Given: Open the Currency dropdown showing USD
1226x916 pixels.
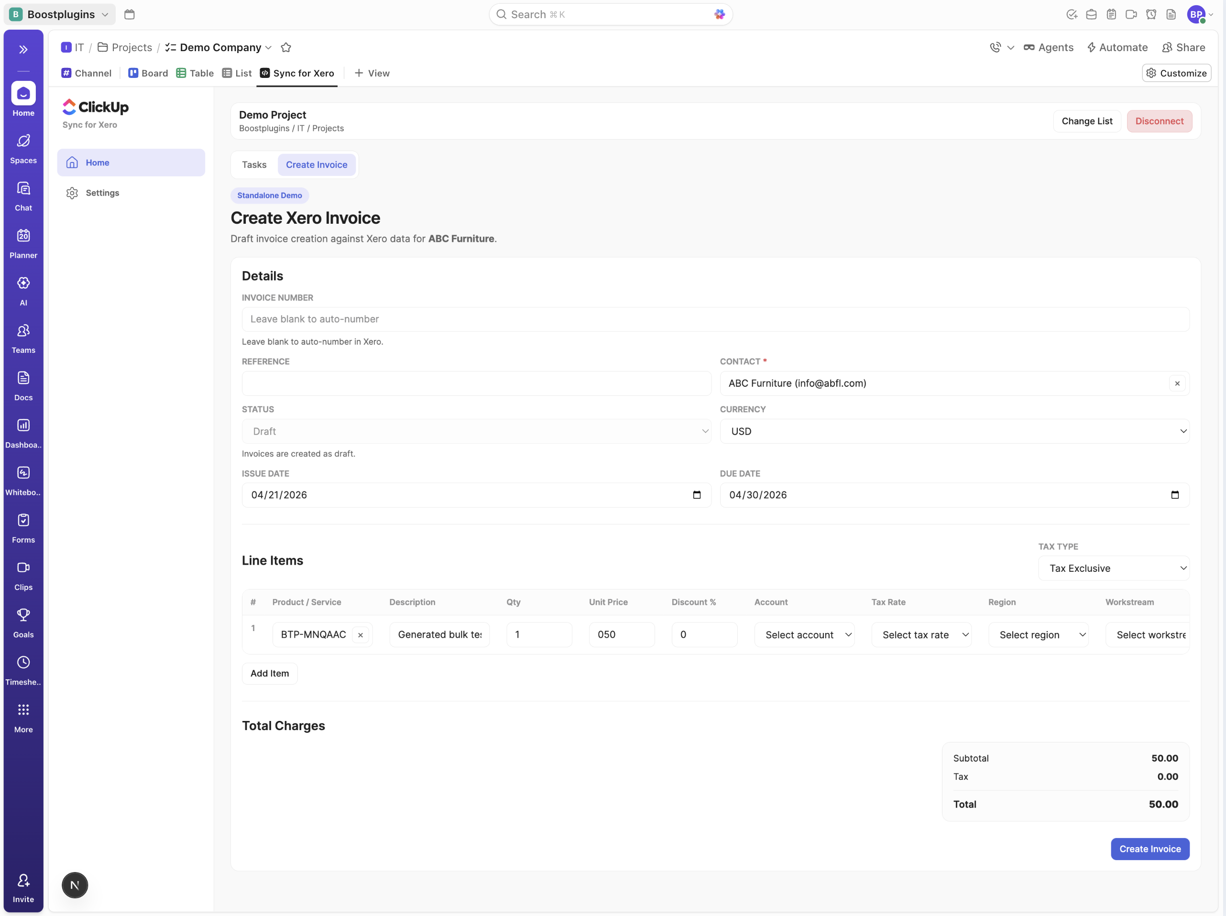Looking at the screenshot, I should 954,431.
